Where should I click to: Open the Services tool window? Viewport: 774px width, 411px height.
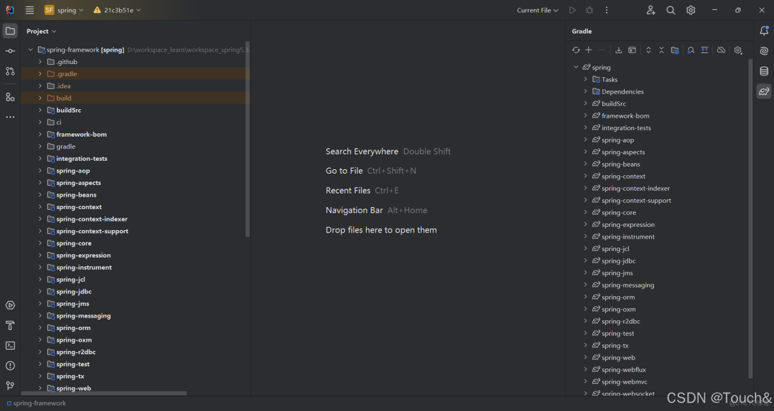click(10, 304)
